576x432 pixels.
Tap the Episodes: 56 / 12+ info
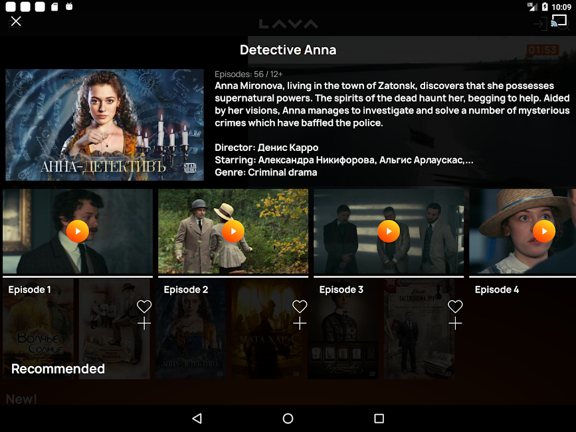click(248, 74)
